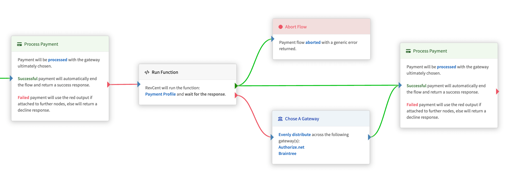
Task: Click the blue output connector of the Chose A Gateway node
Action: tap(369, 137)
